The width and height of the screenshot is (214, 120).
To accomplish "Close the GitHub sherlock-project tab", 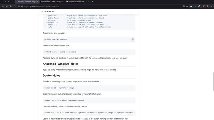I will (38, 2).
